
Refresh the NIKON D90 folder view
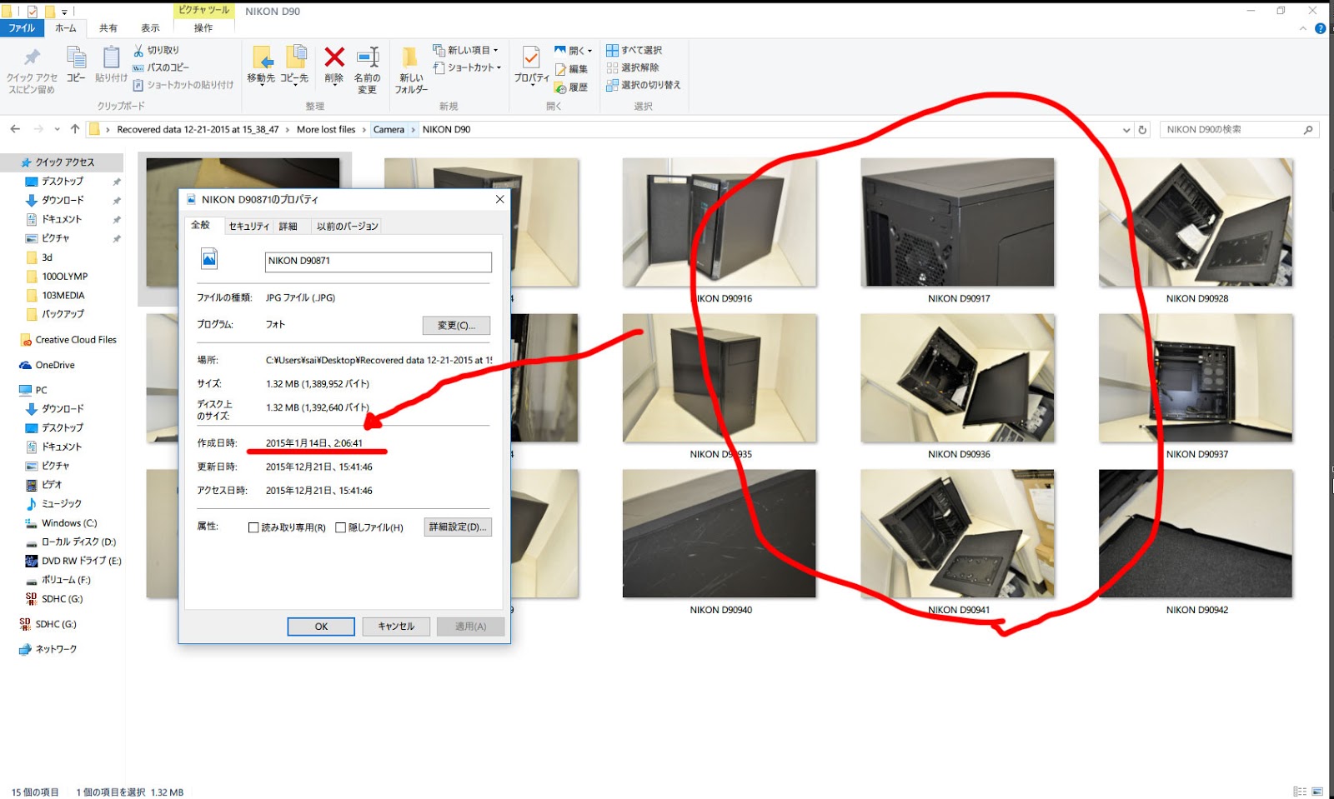1143,130
